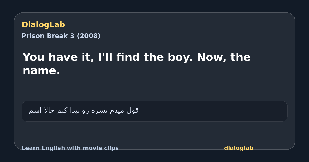Open the Prison Break 3 (2008) title
309x162 pixels.
pos(61,36)
